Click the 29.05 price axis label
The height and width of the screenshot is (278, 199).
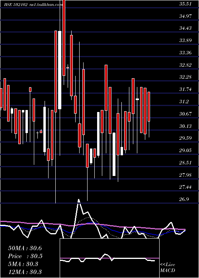pos(185,151)
